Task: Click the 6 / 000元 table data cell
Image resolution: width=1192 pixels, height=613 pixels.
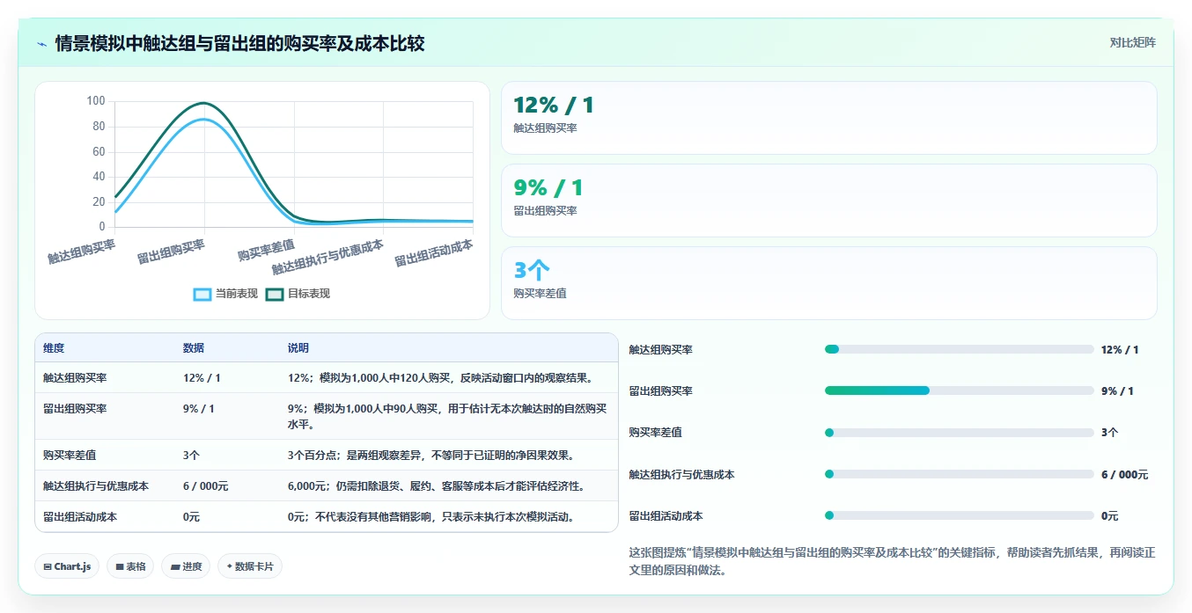Action: [205, 486]
